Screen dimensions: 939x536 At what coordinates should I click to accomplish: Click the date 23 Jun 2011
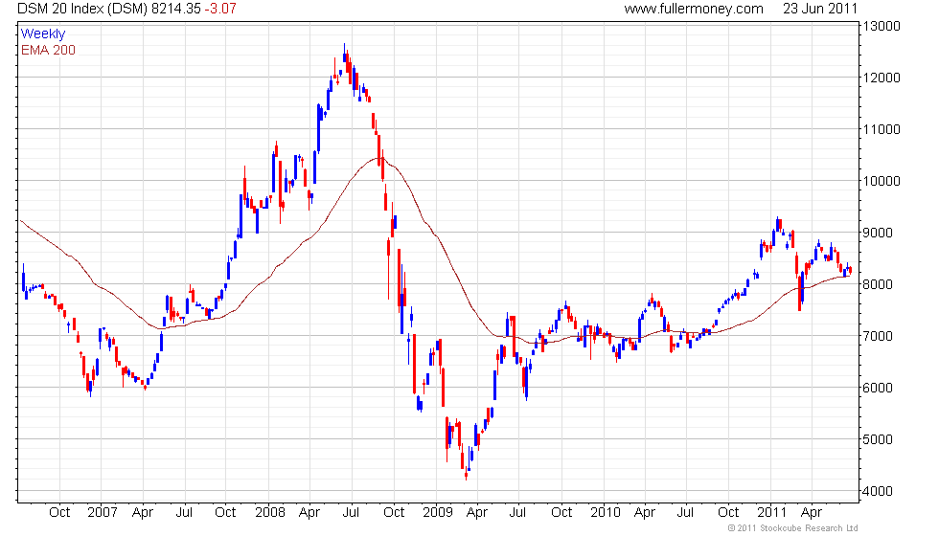(x=820, y=9)
